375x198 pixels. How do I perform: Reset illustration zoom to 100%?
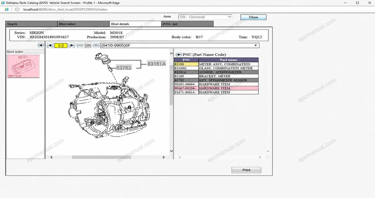point(88,45)
